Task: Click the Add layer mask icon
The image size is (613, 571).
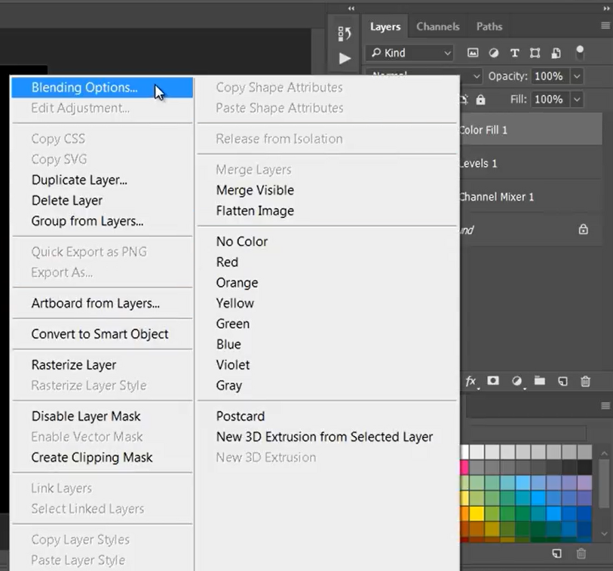Action: pyautogui.click(x=493, y=381)
